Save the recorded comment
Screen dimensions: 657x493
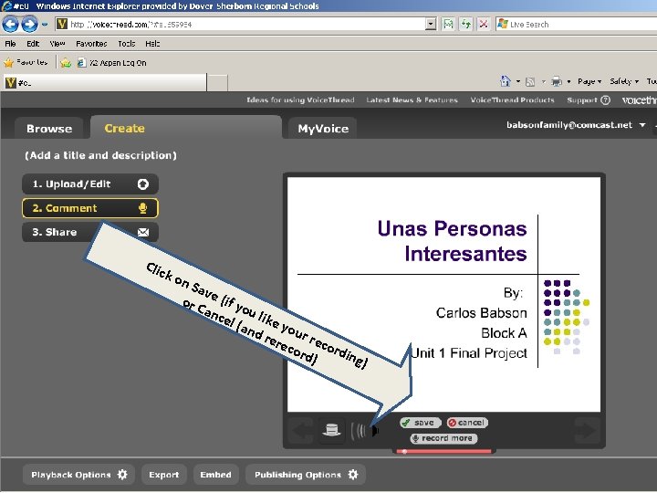pos(420,423)
